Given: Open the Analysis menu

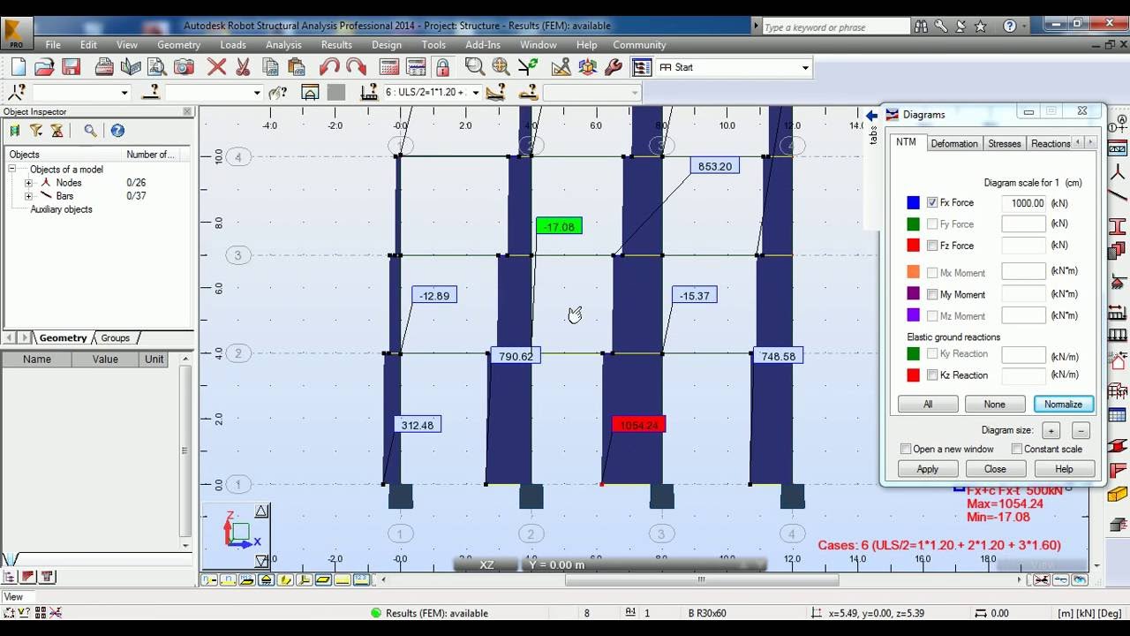Looking at the screenshot, I should point(283,45).
